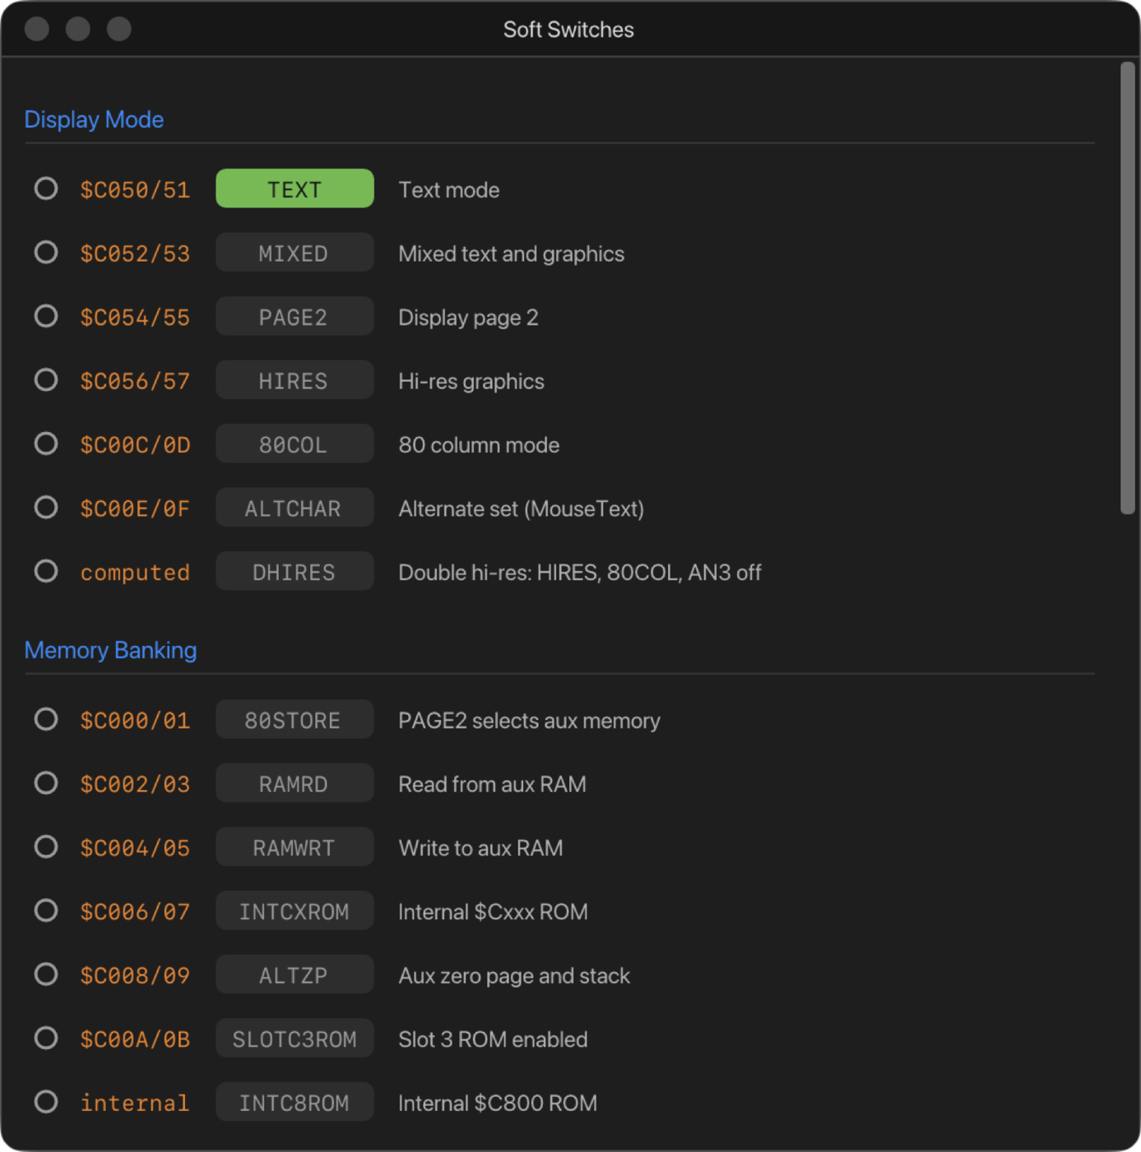Viewport: 1141px width, 1152px height.
Task: Click the vertical scrollbar thumb
Action: tap(1127, 288)
